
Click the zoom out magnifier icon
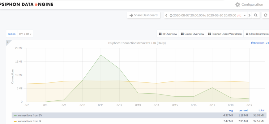pyautogui.click(x=256, y=15)
